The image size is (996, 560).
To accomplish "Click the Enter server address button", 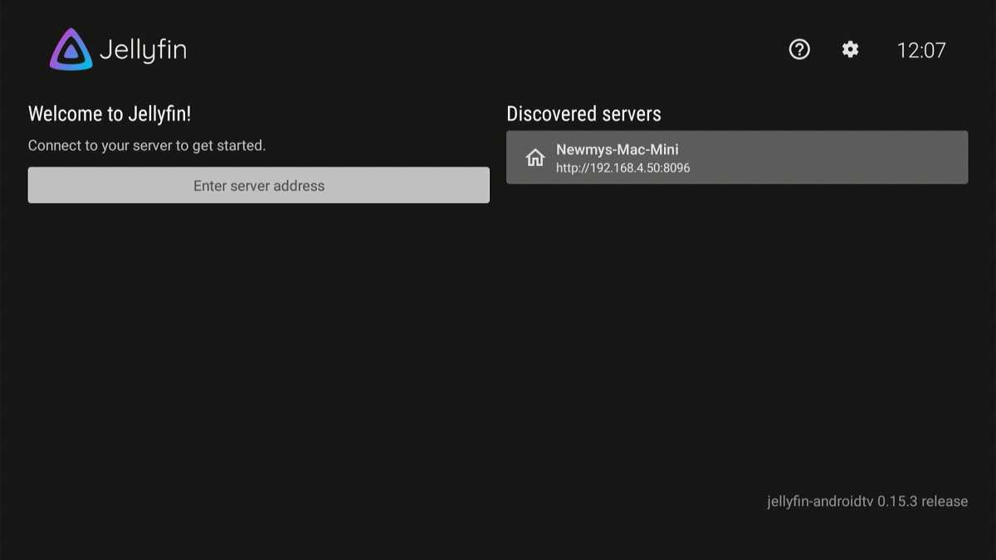I will (259, 185).
